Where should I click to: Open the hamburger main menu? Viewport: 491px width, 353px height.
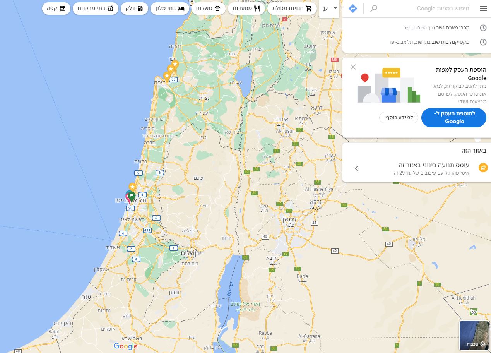tap(483, 9)
